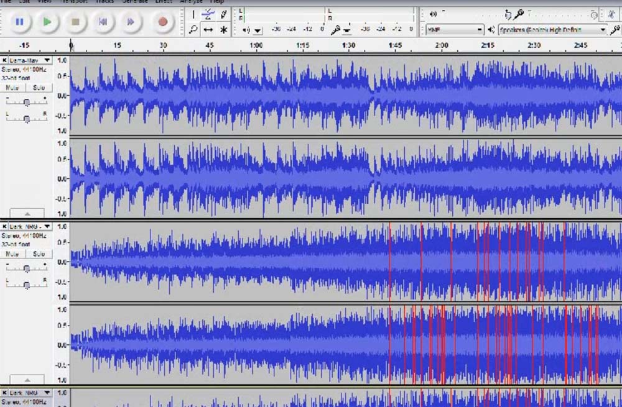This screenshot has width=622, height=407.
Task: Open the Speakers output device dropdown
Action: (552, 30)
